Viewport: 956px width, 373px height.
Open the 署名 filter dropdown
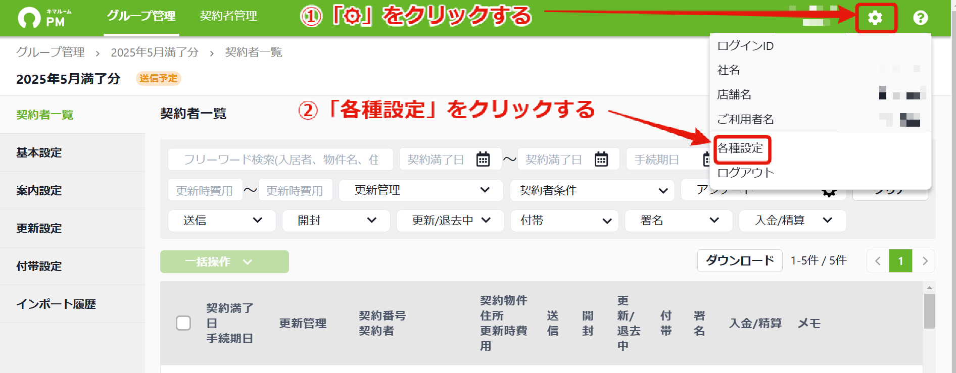tap(679, 221)
